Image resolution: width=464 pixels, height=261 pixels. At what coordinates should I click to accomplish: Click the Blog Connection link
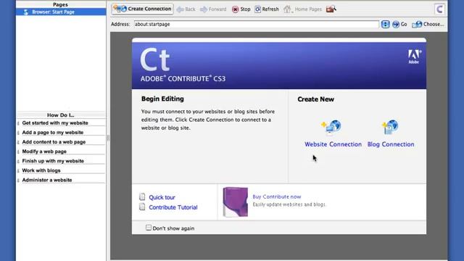(x=391, y=144)
